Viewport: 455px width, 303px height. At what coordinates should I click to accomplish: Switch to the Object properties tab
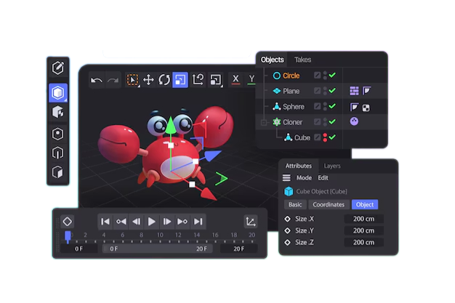(365, 205)
